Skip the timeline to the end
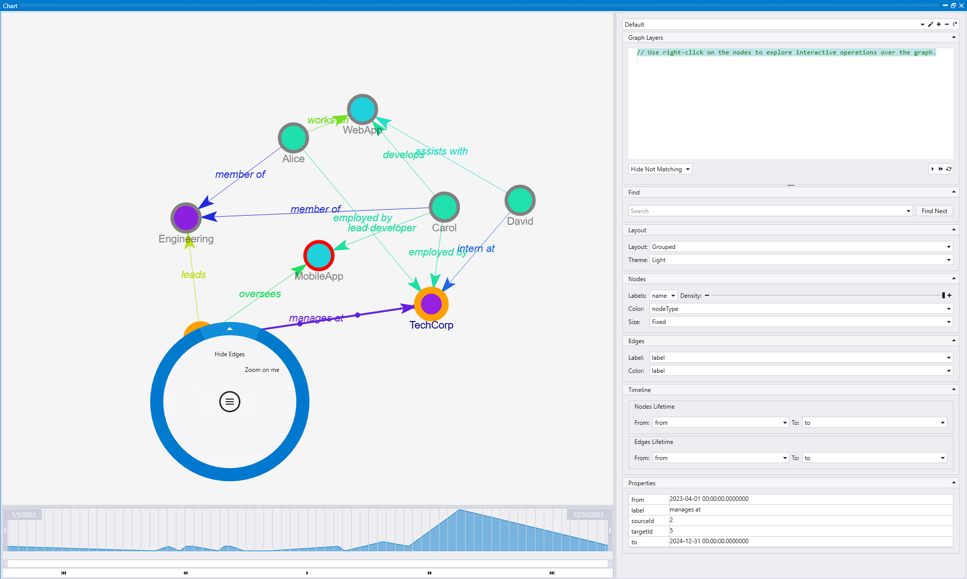 pos(551,573)
